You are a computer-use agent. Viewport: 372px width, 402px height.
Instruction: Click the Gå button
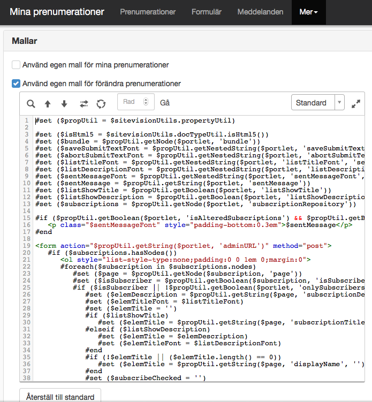(165, 103)
